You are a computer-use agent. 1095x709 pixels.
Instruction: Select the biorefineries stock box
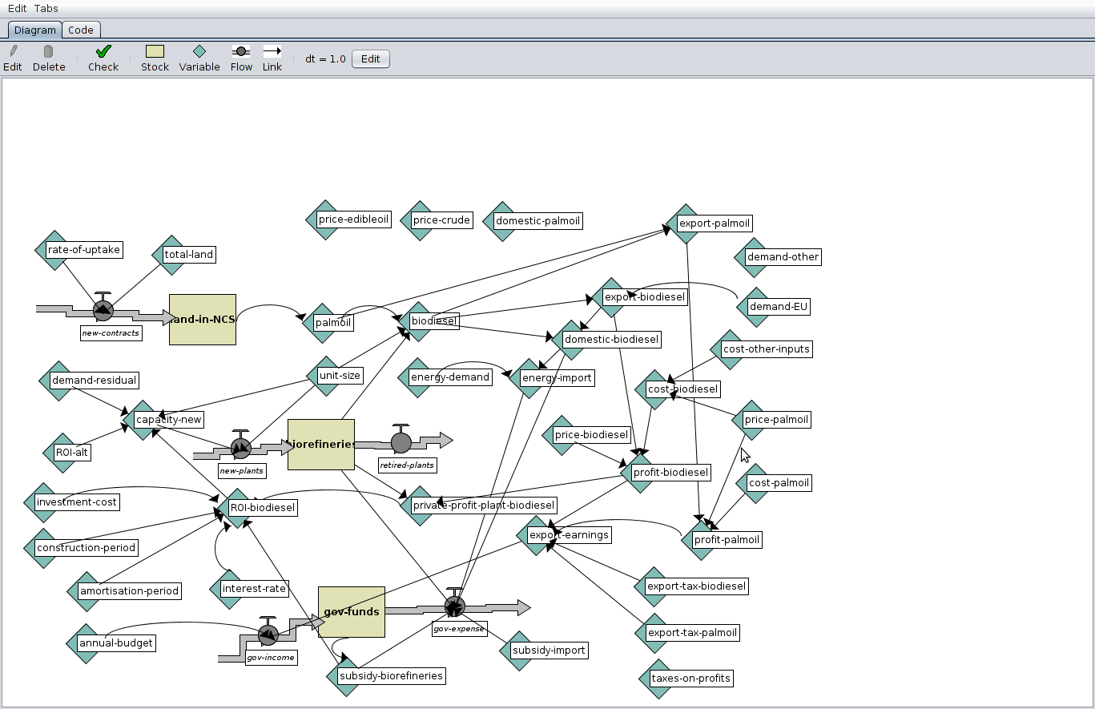(320, 443)
